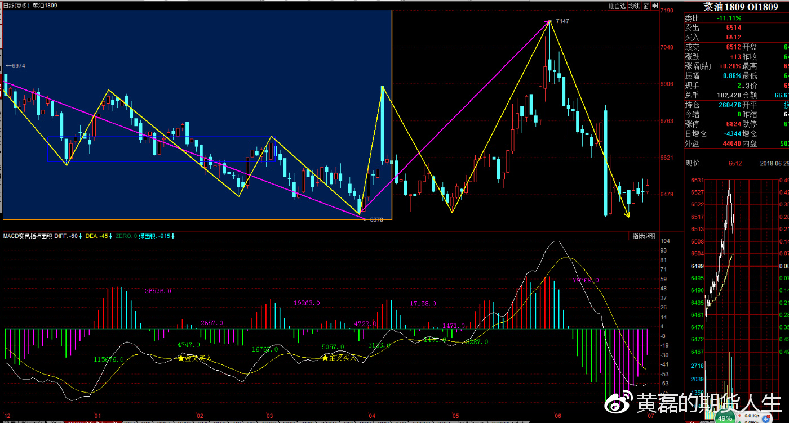Screen dimensions: 789x423
Task: Click the 窗 window button
Action: pos(646,6)
